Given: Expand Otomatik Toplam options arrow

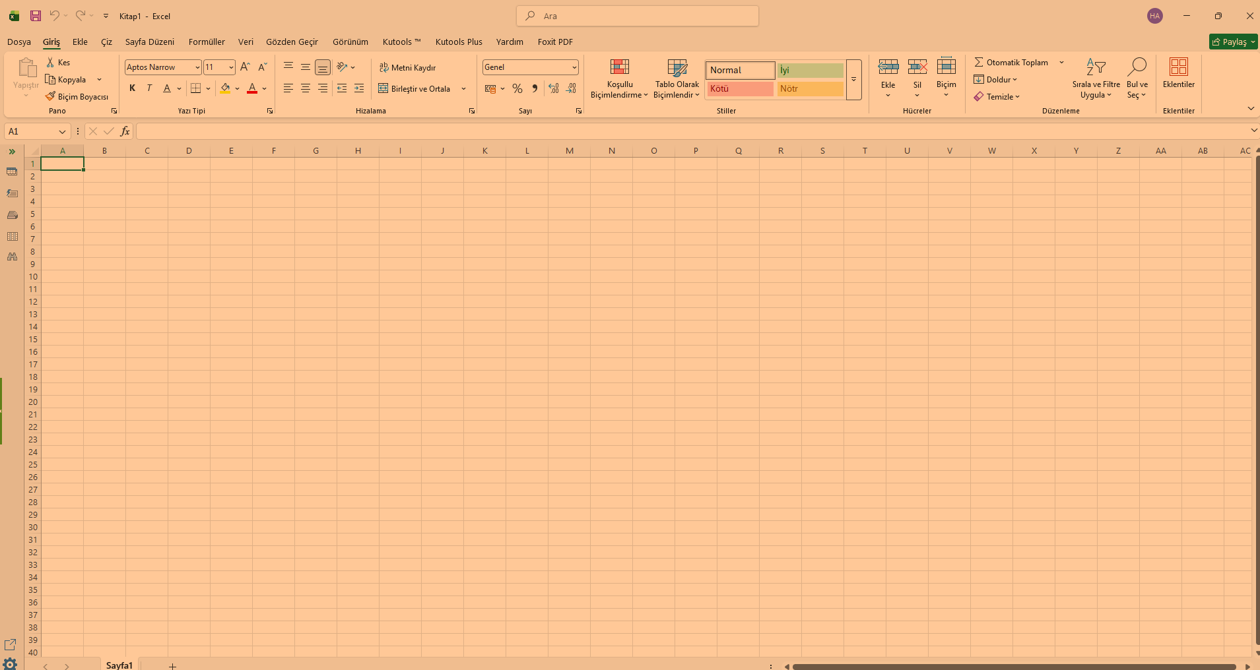Looking at the screenshot, I should pos(1061,62).
